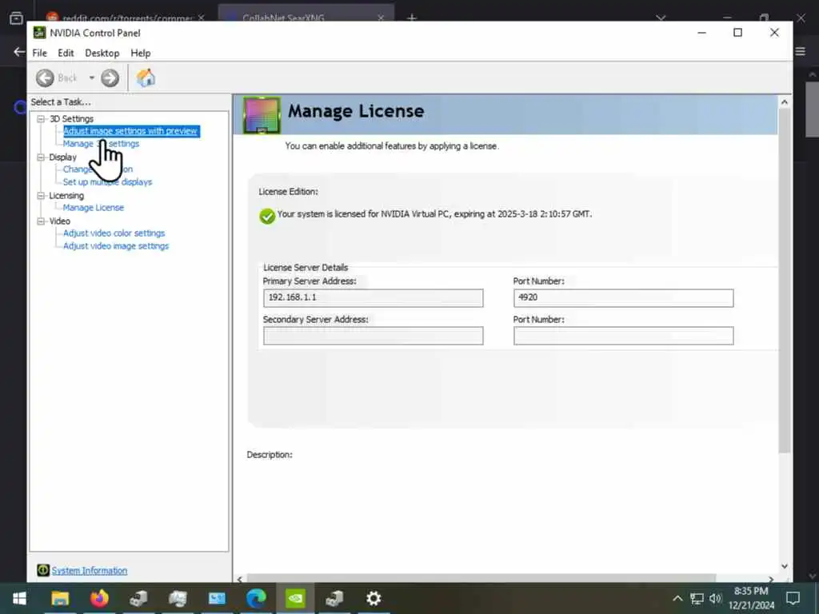Click the content pane scroll down arrow

point(784,566)
